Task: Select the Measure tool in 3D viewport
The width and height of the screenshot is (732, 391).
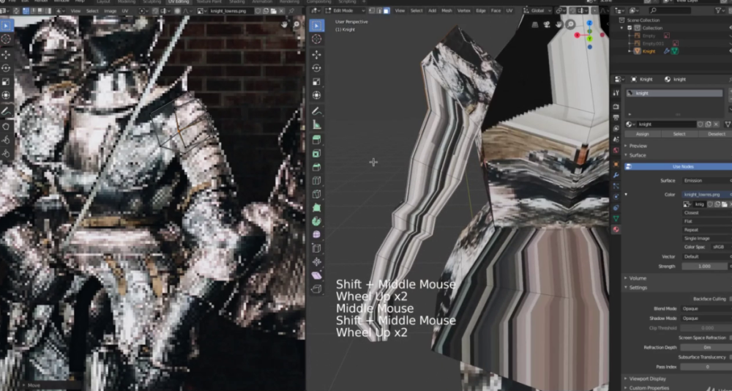Action: point(316,124)
